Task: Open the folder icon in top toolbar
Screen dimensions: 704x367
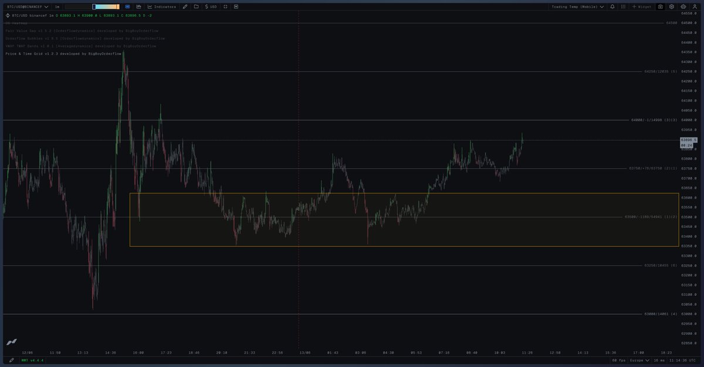Action: tap(196, 6)
